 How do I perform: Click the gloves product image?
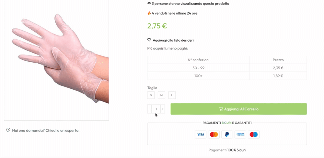pos(56,60)
